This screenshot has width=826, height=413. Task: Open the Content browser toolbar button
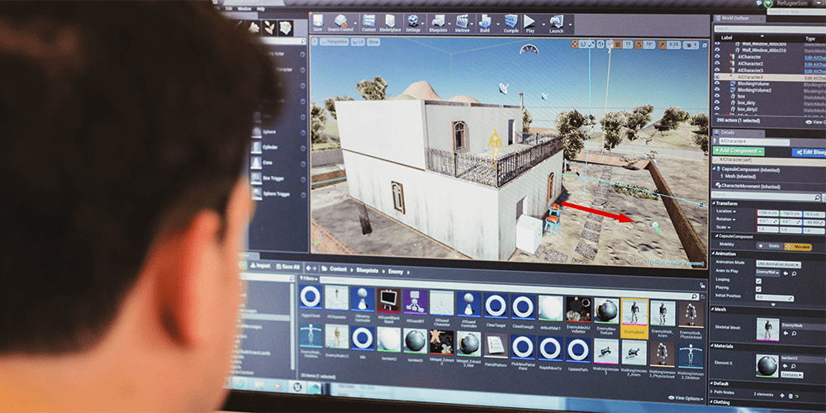368,23
